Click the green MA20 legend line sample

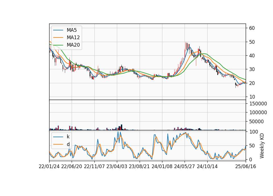tap(58, 45)
